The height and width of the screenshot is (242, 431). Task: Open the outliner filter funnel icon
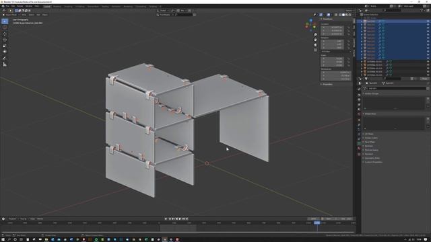(x=422, y=11)
